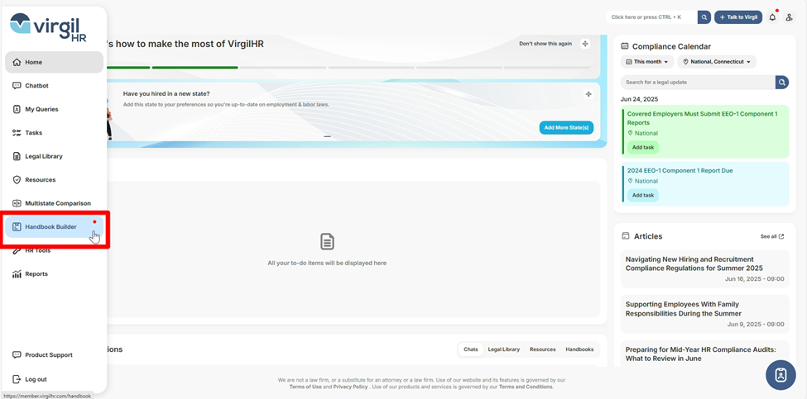Click the legal update search button

(782, 82)
